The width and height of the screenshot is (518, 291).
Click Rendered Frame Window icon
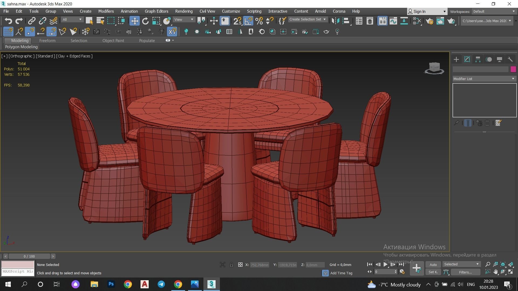pyautogui.click(x=440, y=21)
